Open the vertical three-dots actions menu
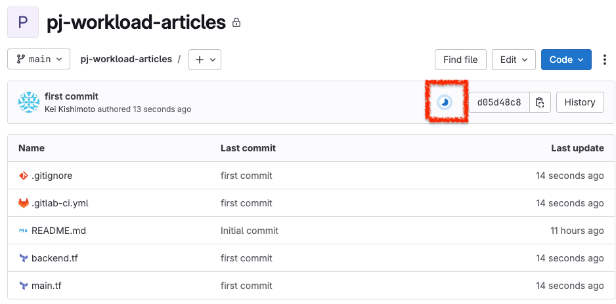 605,60
